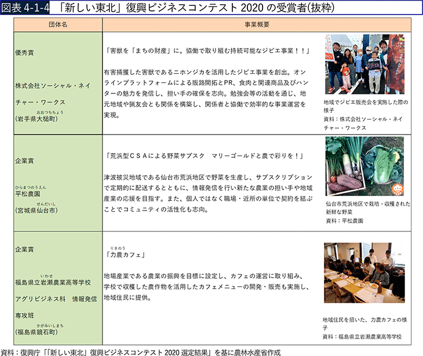Image resolution: width=423 pixels, height=356 pixels.
Task: Click 株式会社ソーシャル・ネイチャー・ワークス organization name
Action: coord(53,94)
